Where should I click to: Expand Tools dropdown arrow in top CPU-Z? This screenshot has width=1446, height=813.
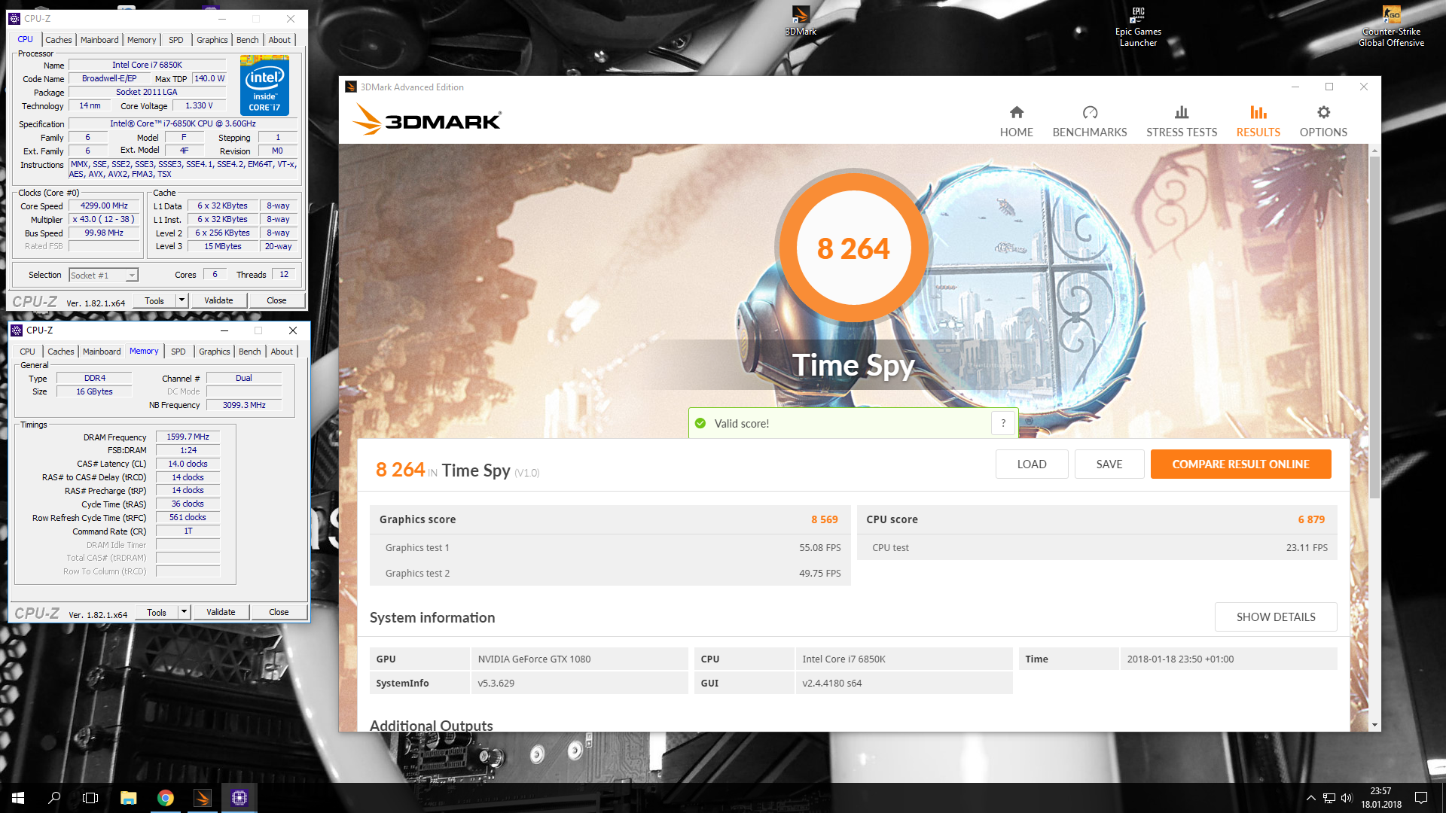[x=181, y=300]
